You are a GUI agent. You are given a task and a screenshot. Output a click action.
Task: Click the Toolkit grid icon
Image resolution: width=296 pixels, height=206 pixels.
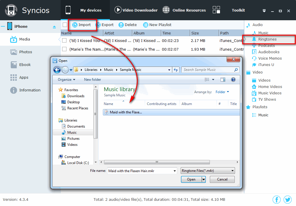click(x=216, y=10)
